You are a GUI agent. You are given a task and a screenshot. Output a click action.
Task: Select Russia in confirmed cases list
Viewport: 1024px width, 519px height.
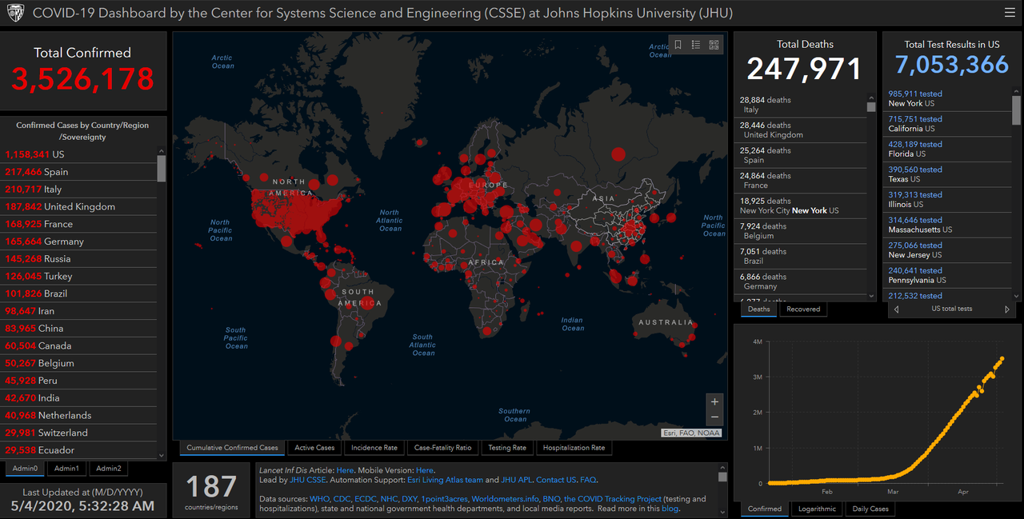tap(78, 259)
